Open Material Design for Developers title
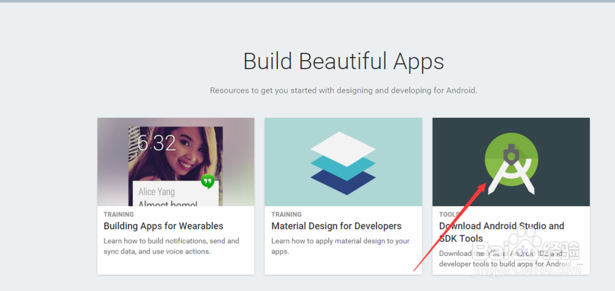Image resolution: width=615 pixels, height=291 pixels. [x=336, y=226]
